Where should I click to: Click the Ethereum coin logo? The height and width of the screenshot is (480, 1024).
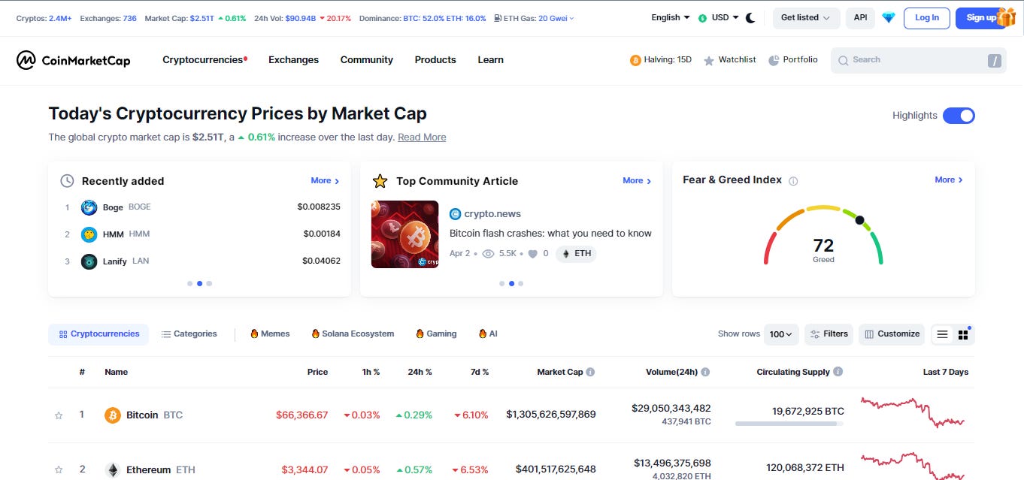point(113,469)
